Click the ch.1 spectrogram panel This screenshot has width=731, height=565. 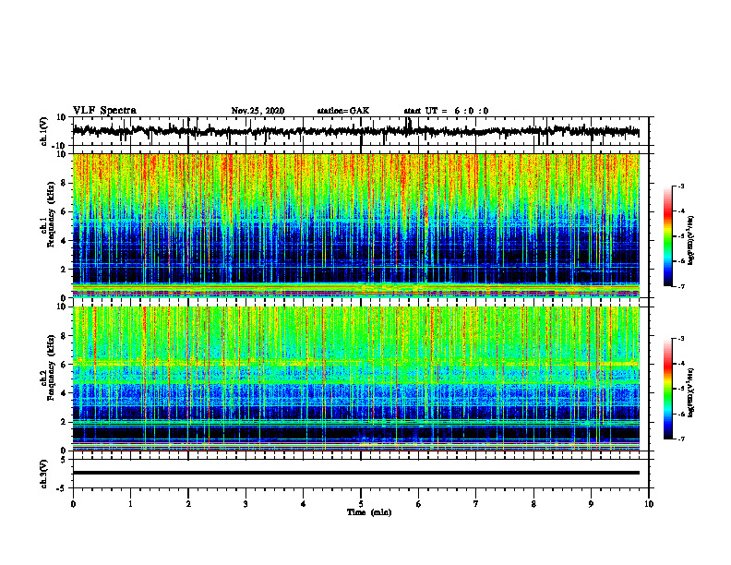pyautogui.click(x=355, y=225)
